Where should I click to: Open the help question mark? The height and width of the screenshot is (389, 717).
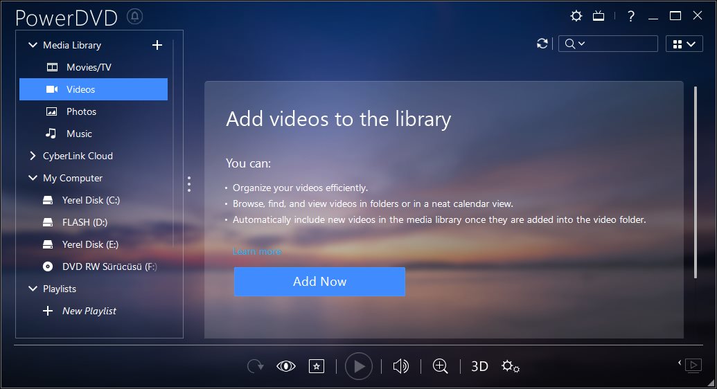tap(631, 17)
